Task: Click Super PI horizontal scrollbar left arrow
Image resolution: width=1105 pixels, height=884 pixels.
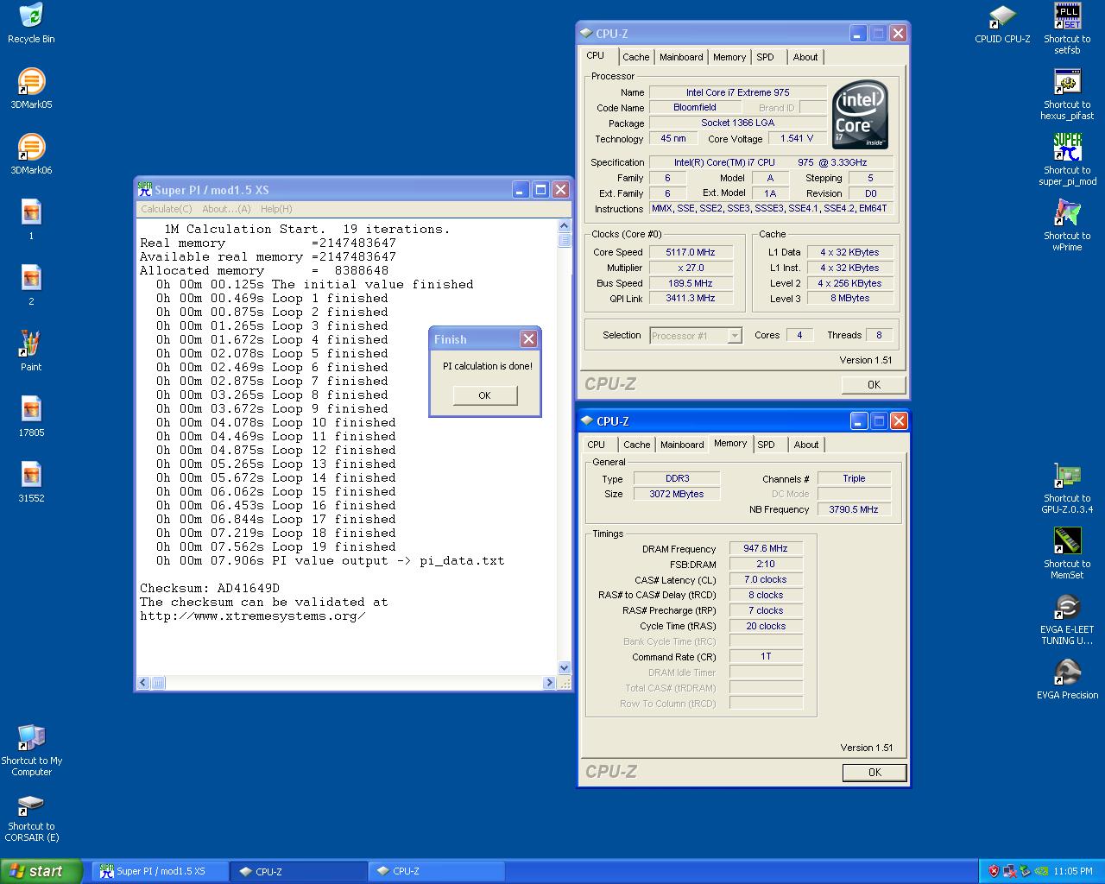Action: pos(144,683)
